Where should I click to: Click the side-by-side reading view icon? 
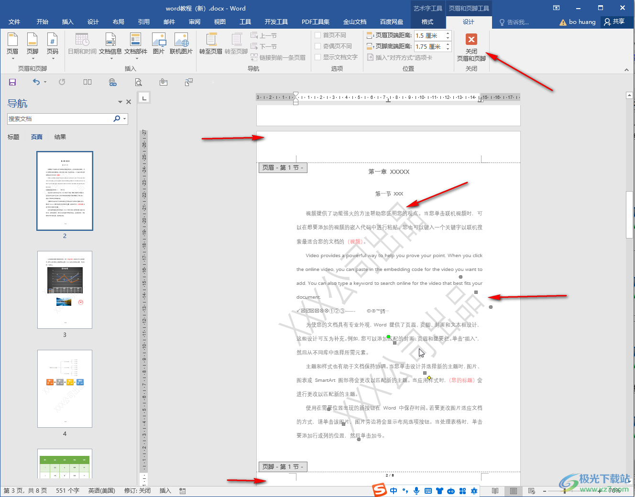click(x=88, y=82)
